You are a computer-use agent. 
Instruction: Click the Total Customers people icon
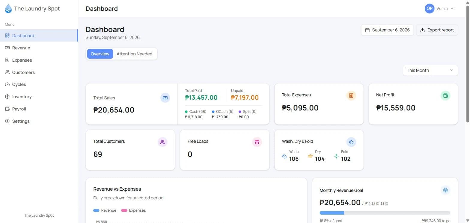coord(162,142)
